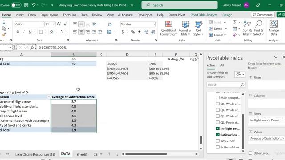Viewport: 285px width, 160px height.
Task: Toggle Bold formatting
Action: click(18, 32)
